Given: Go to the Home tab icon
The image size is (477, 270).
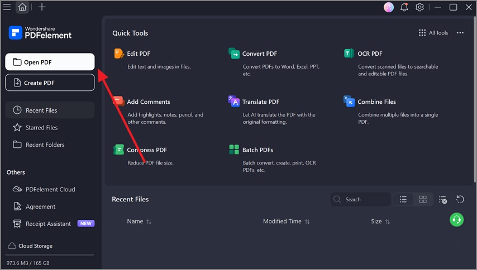Looking at the screenshot, I should click(22, 7).
